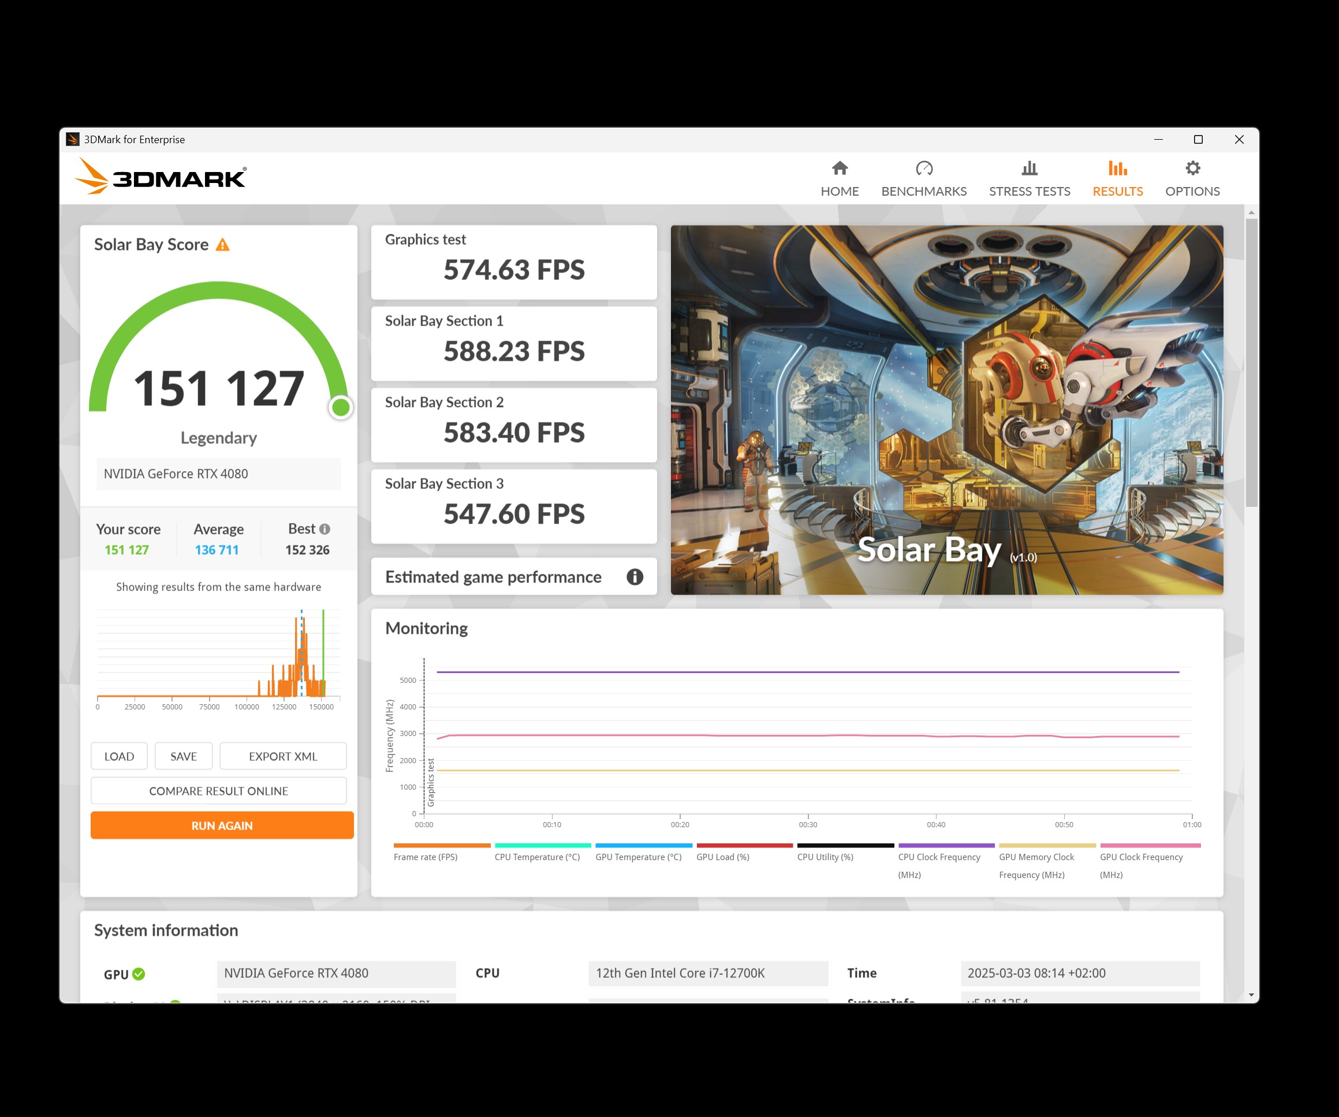Click the 3DMark app icon in title bar
This screenshot has height=1117, width=1339.
pos(73,139)
